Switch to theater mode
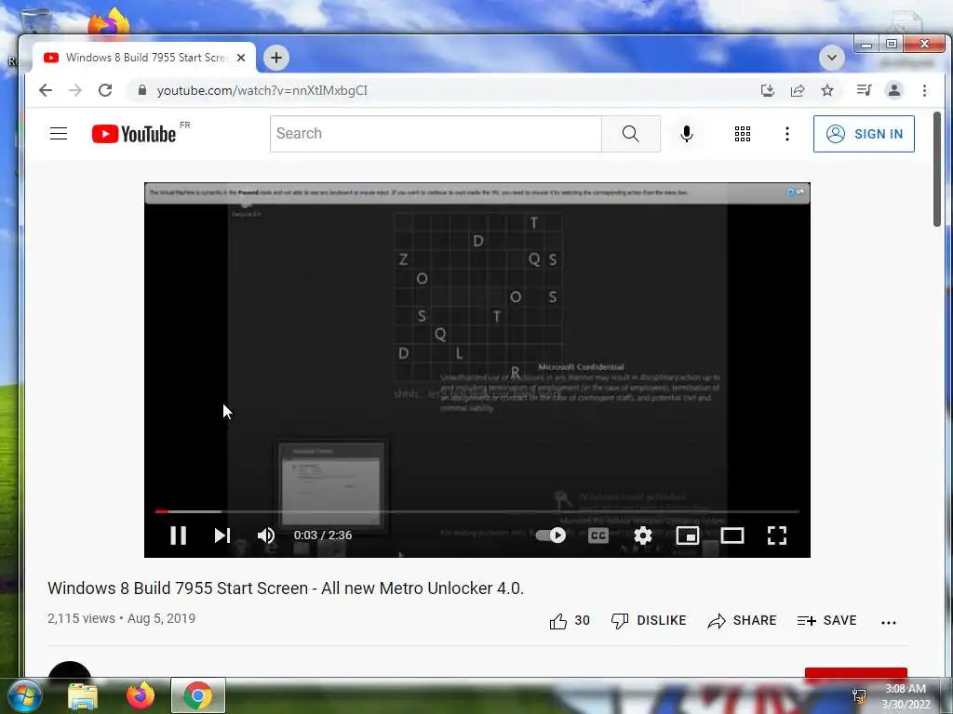The image size is (953, 714). [x=732, y=535]
